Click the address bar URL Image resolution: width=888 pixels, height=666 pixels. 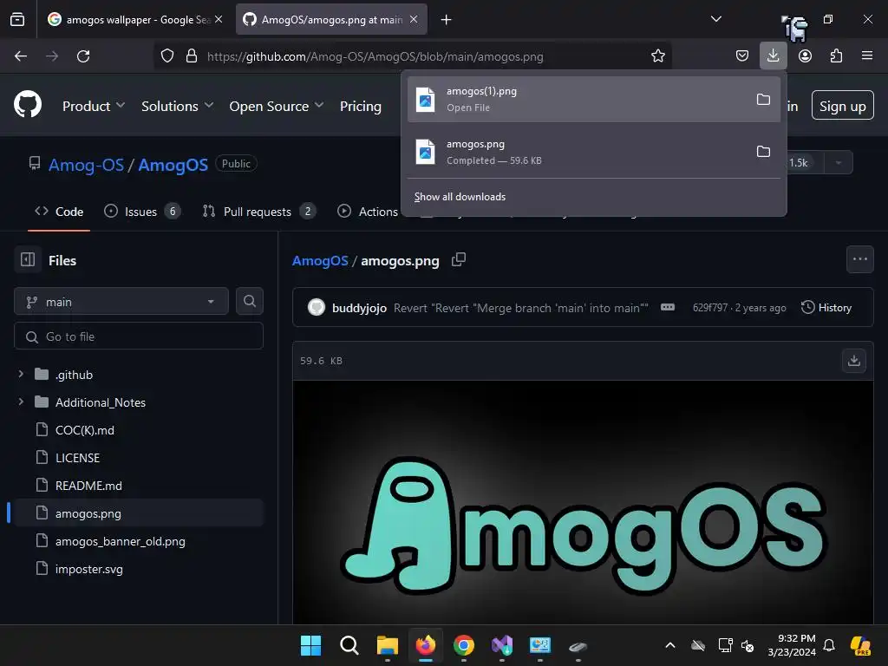[x=375, y=56]
